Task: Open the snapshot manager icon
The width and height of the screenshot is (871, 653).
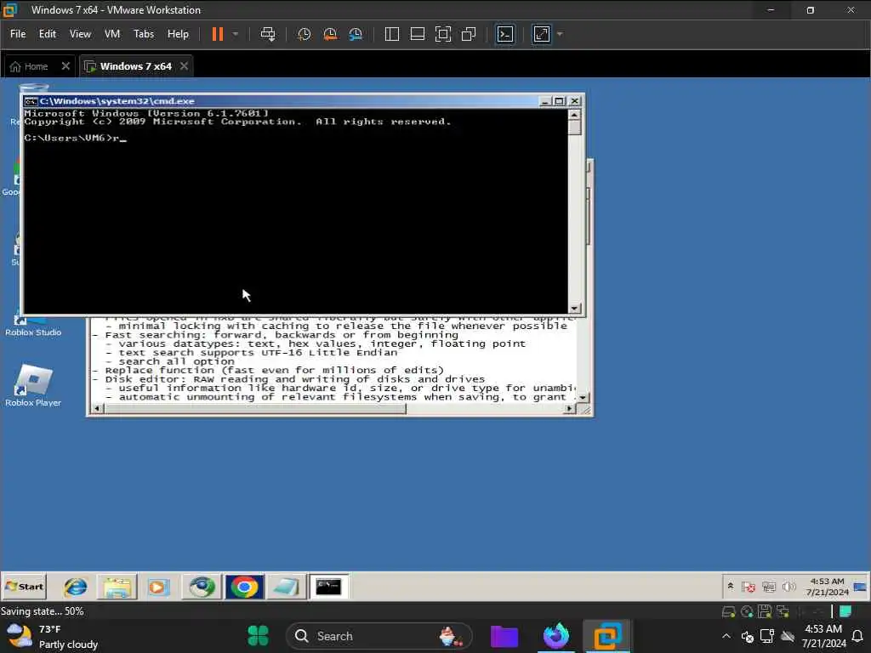Action: coord(356,34)
